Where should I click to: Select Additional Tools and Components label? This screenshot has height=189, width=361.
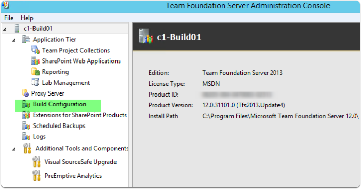[81, 148]
